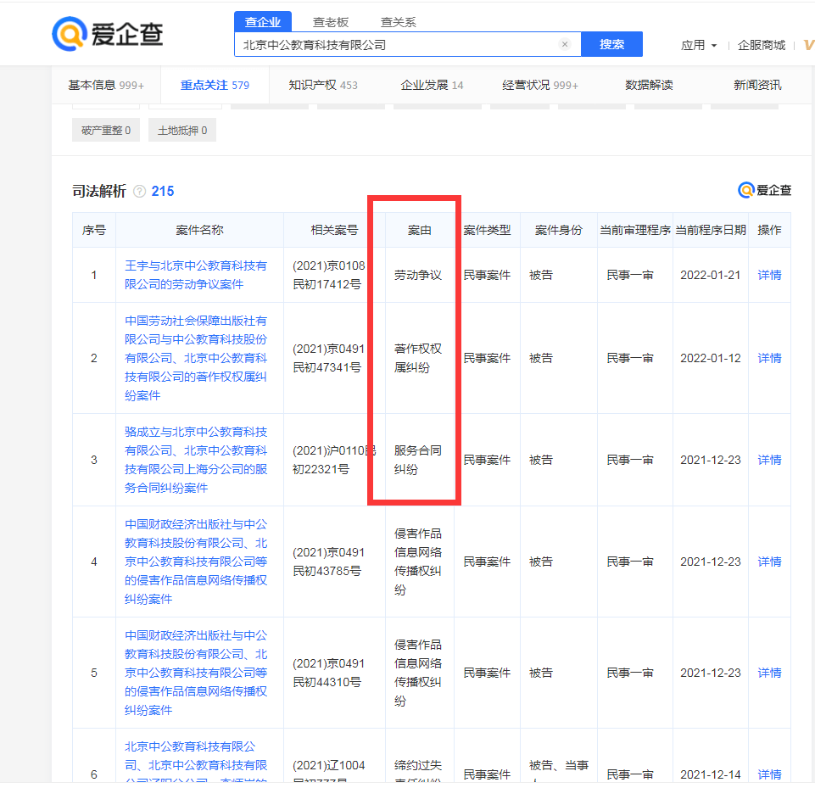
Task: Click the 司法解析 count 215
Action: coord(163,192)
